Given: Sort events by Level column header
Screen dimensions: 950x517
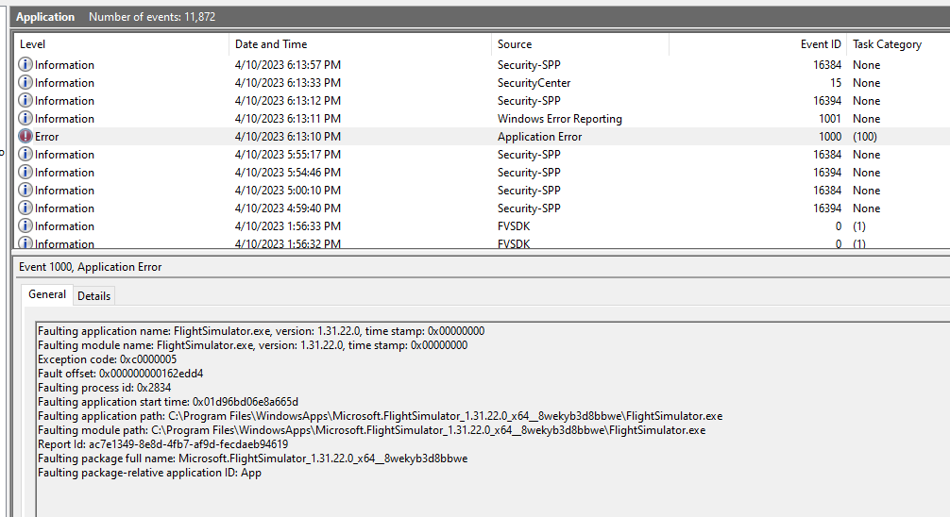Looking at the screenshot, I should (121, 44).
